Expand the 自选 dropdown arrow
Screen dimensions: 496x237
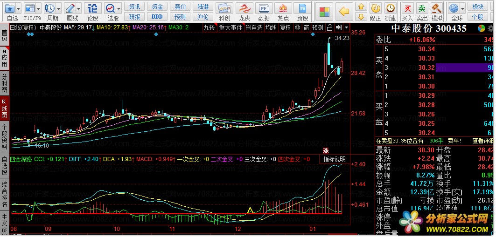18,8
